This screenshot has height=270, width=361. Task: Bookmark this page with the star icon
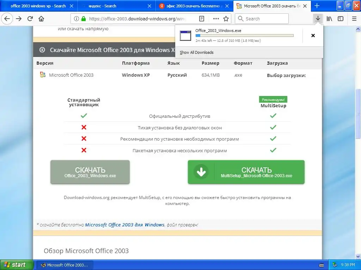click(x=226, y=19)
